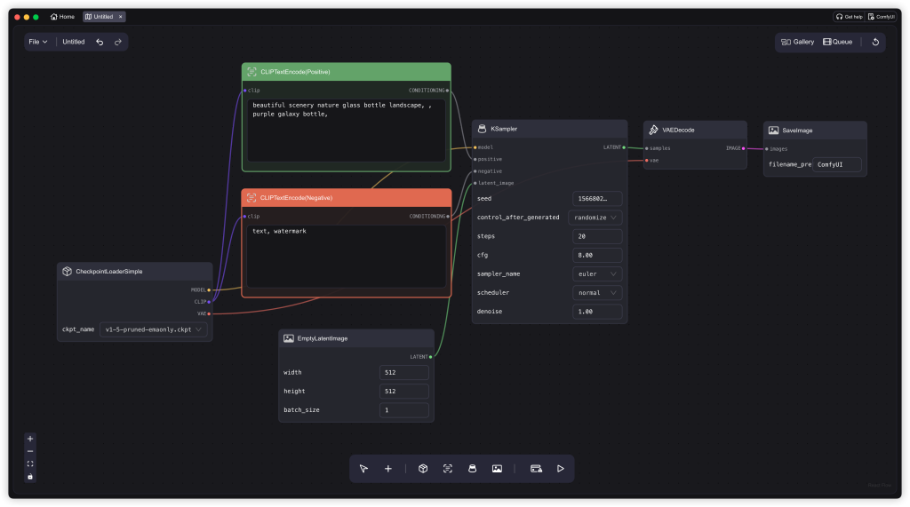Click the image icon in bottom toolbar
910x507 pixels.
[x=497, y=469]
